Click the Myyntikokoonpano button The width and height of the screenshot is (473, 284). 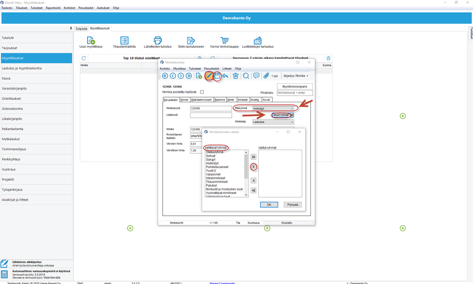point(295,87)
